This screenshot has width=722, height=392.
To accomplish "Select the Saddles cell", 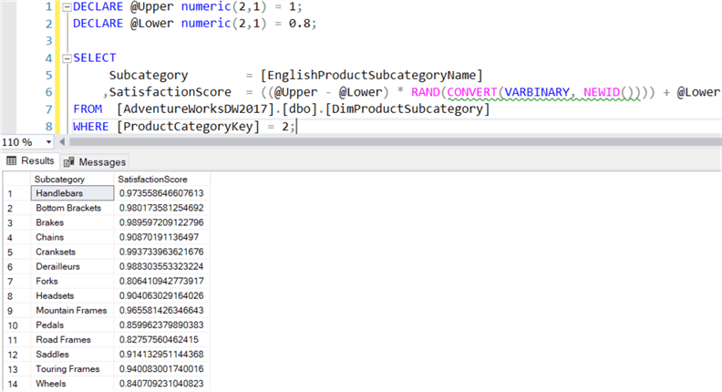I will [x=72, y=355].
